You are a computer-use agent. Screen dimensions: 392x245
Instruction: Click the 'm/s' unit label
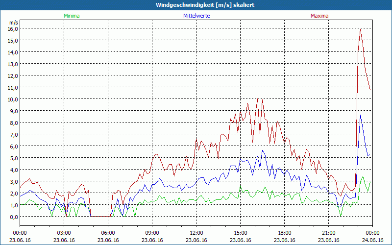click(x=14, y=23)
